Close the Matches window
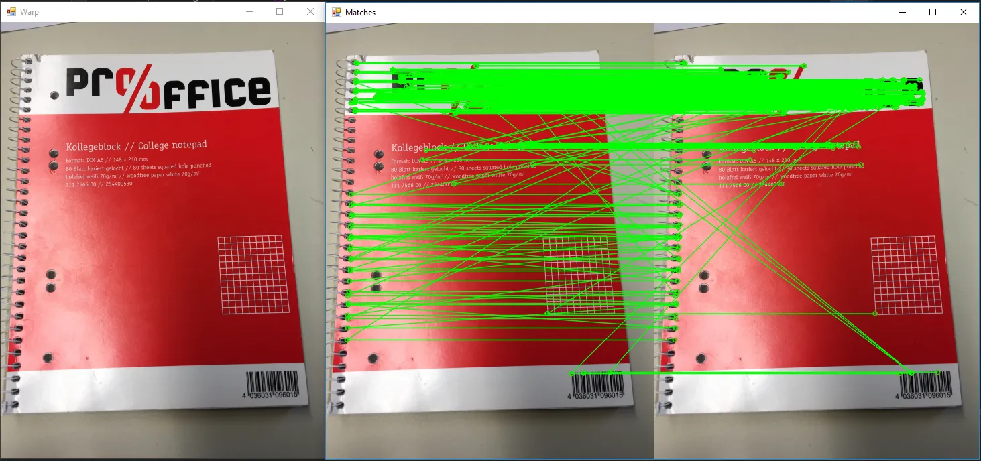Image resolution: width=981 pixels, height=461 pixels. pos(964,12)
